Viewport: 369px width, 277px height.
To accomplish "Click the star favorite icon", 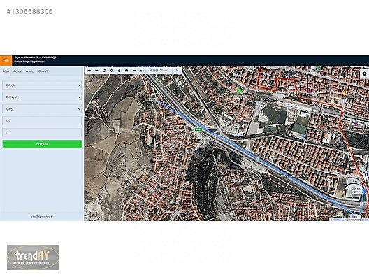I will (126, 71).
